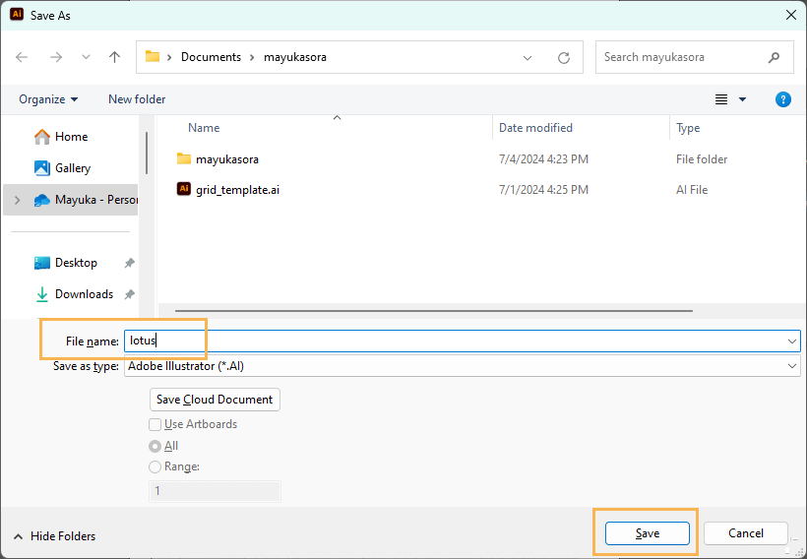Click the Save button
This screenshot has height=559, width=807.
point(648,533)
